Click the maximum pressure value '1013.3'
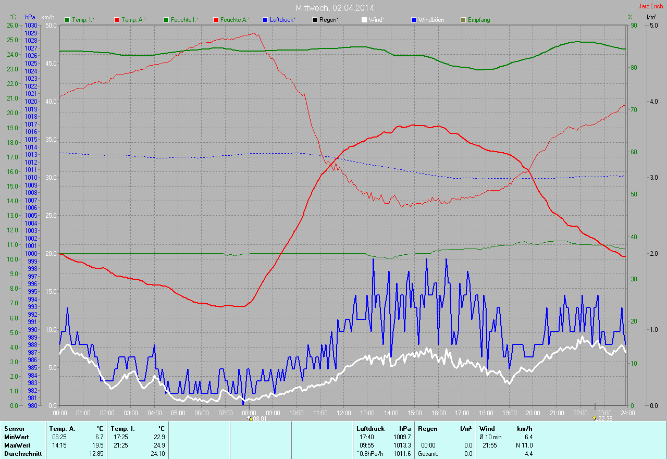The height and width of the screenshot is (459, 667). [402, 445]
